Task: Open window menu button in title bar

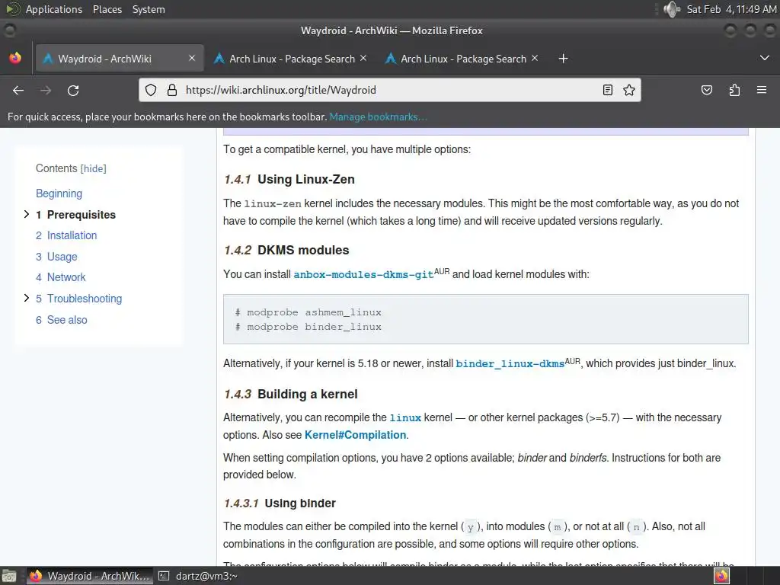Action: 9,30
